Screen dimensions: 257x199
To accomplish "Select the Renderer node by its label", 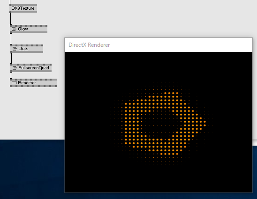I will pyautogui.click(x=27, y=83).
